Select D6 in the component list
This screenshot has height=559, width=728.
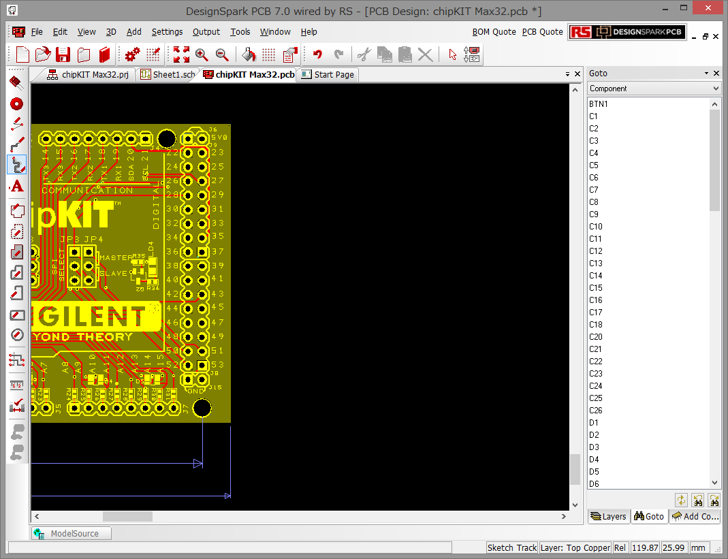(x=648, y=484)
